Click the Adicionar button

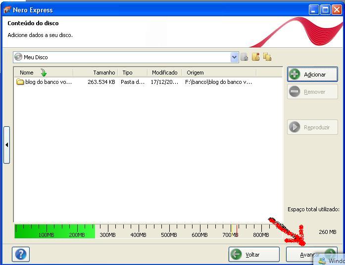pos(312,75)
